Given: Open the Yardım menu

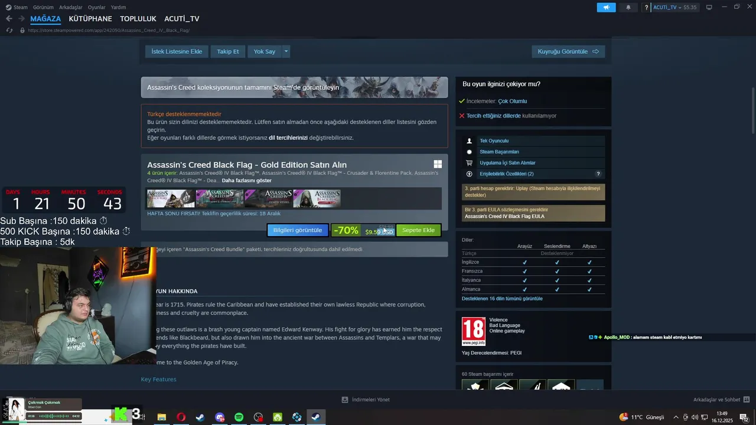Looking at the screenshot, I should (118, 7).
